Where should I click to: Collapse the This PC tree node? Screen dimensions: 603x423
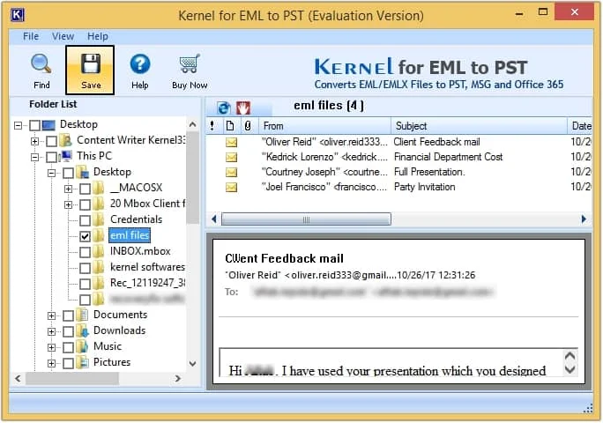[34, 157]
